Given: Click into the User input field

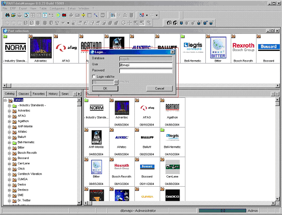Looking at the screenshot, I should pyautogui.click(x=146, y=65).
